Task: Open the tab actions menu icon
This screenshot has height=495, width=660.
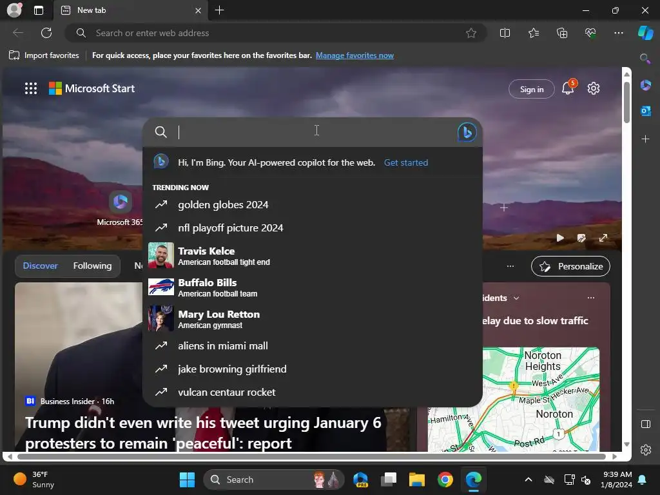Action: tap(38, 10)
